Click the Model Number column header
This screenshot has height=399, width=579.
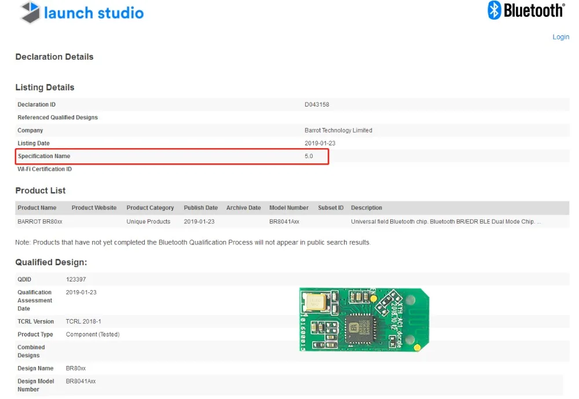(289, 208)
